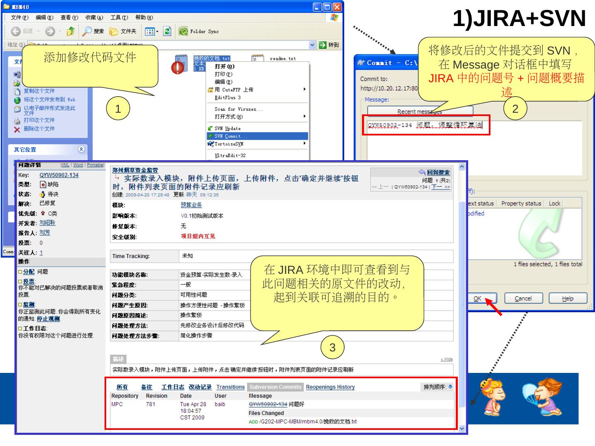
Task: Open the 帮助(H) menu
Action: tap(144, 17)
